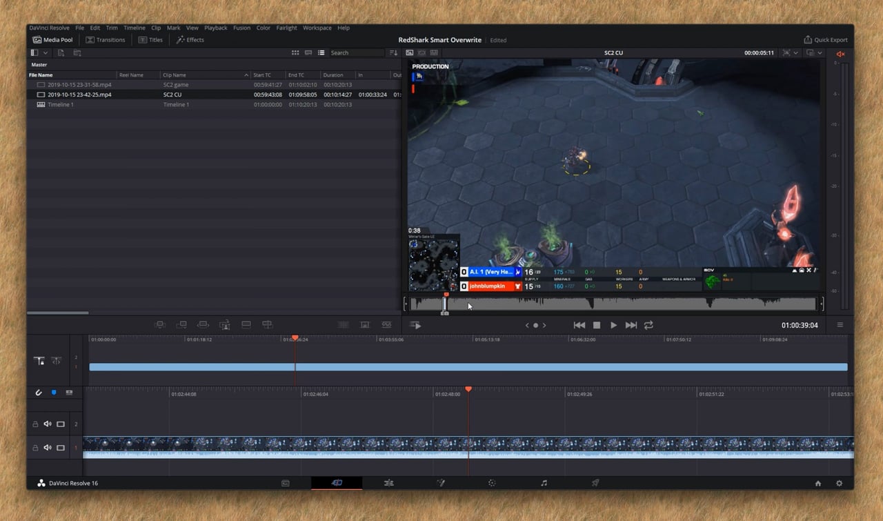Select the Place On Top edit icon
Image resolution: width=883 pixels, height=521 pixels.
coord(246,324)
